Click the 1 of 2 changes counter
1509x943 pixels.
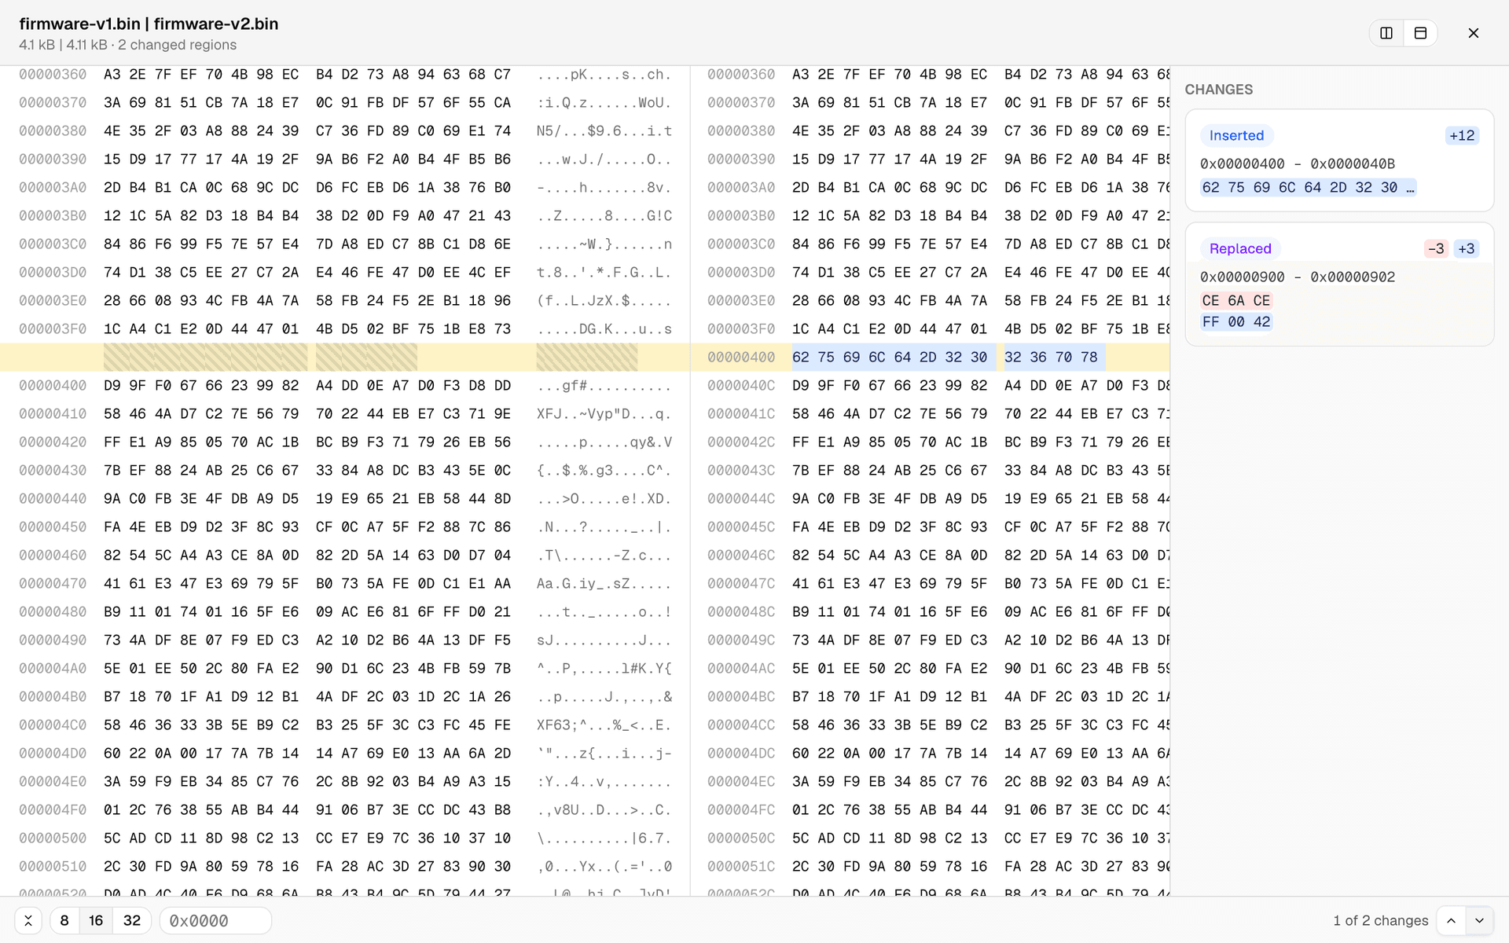click(x=1380, y=920)
